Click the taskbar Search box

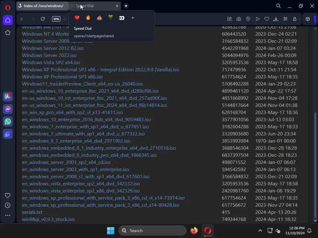click(152, 231)
